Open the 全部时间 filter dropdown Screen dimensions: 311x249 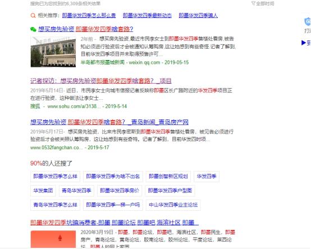(x=263, y=3)
